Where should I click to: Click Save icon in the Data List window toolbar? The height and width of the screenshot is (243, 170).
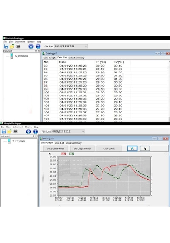(x=6, y=46)
